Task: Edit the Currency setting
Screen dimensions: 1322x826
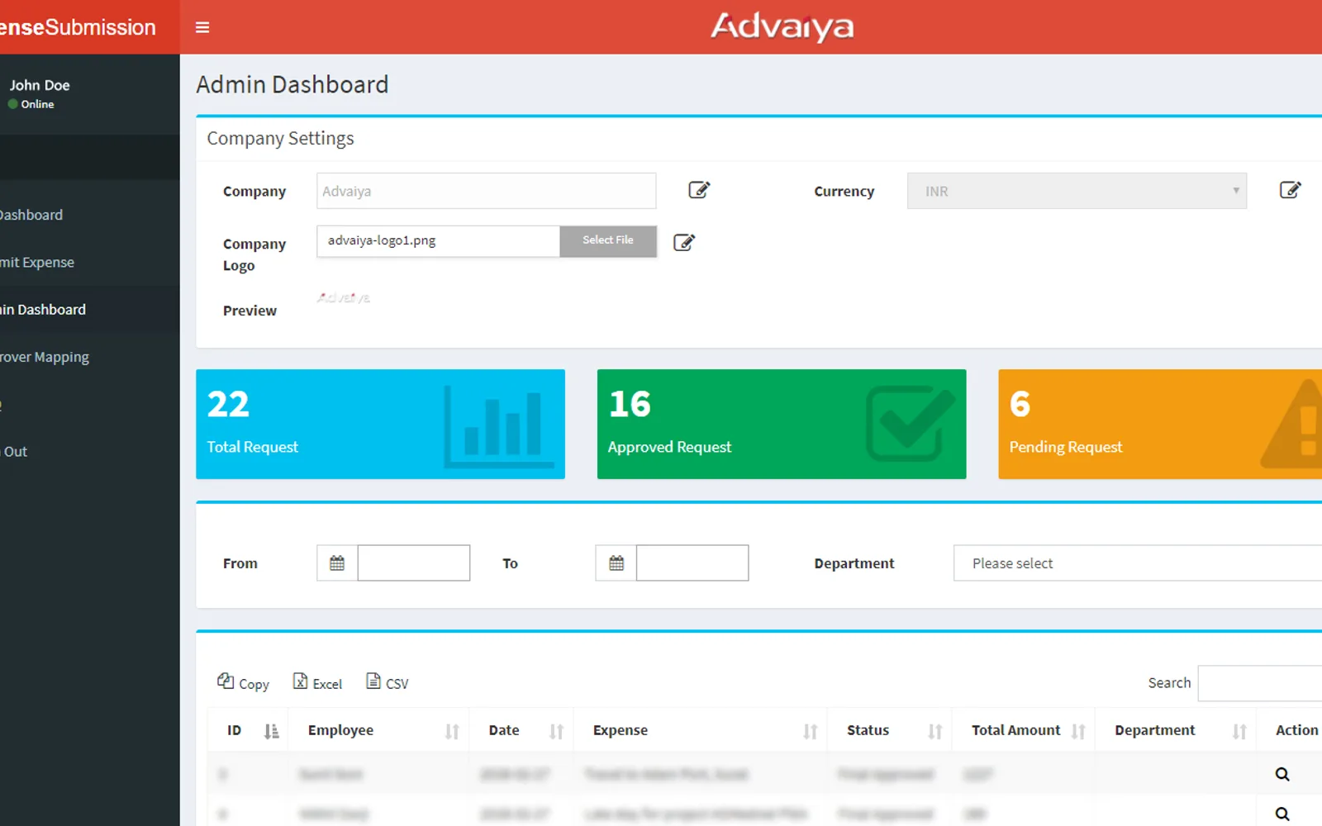Action: pos(1290,190)
